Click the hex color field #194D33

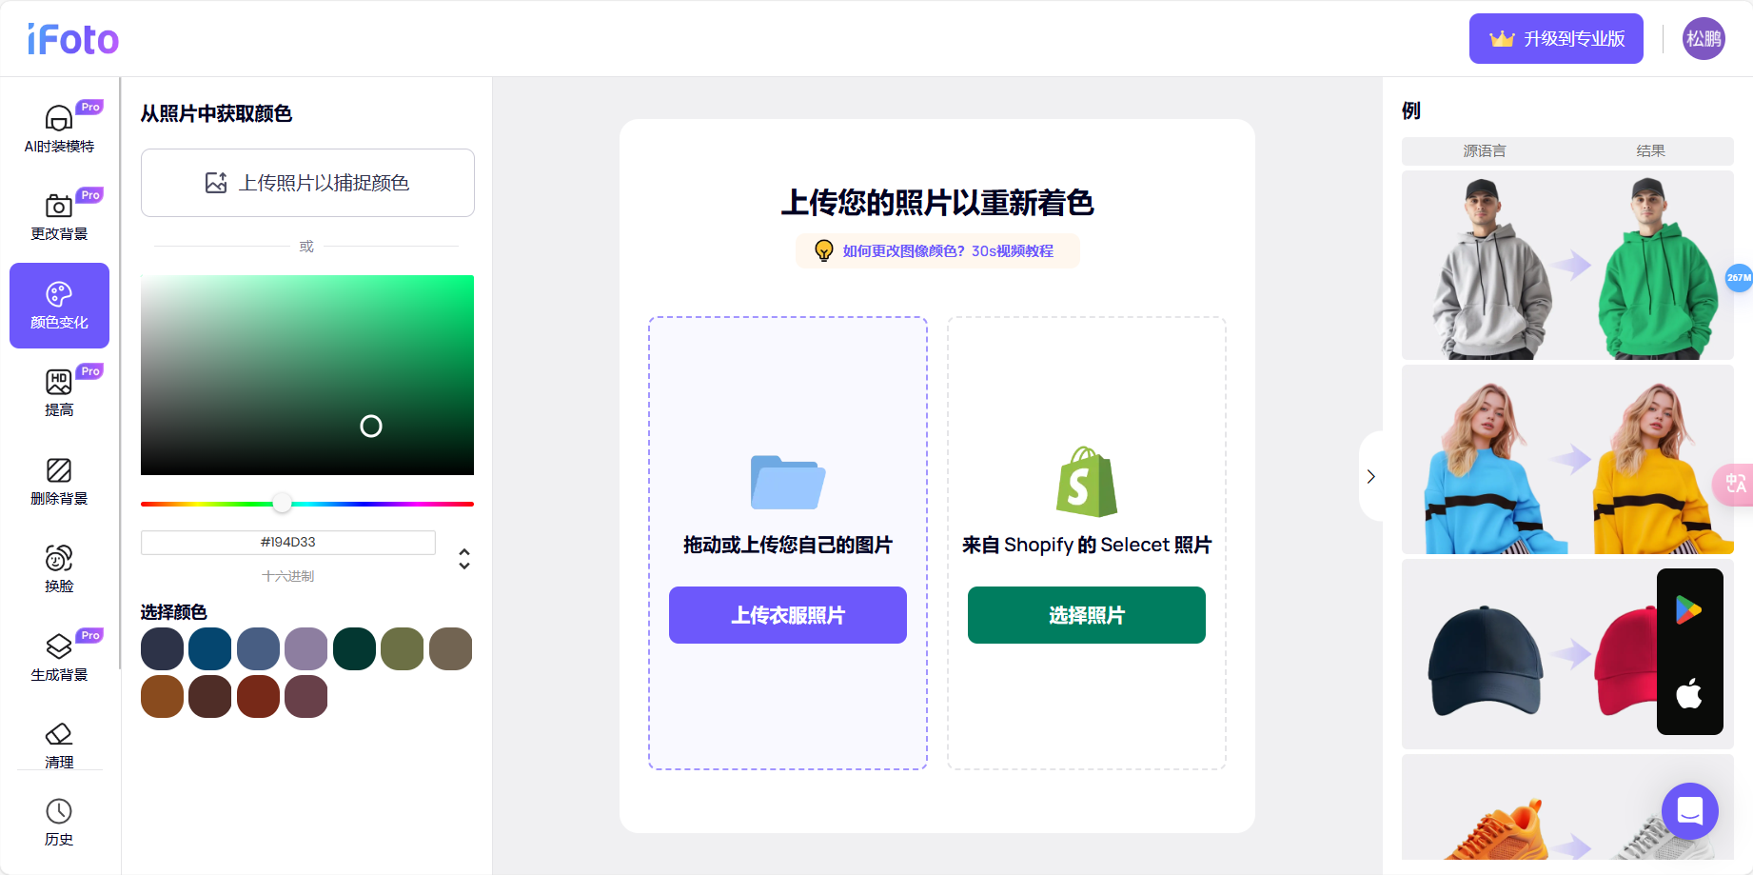pyautogui.click(x=288, y=542)
